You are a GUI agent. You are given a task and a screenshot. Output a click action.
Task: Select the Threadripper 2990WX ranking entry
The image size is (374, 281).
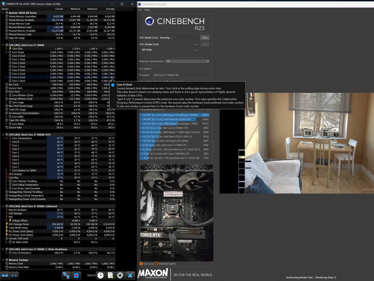click(x=174, y=115)
